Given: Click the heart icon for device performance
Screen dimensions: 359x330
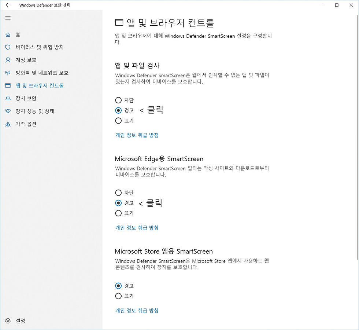Looking at the screenshot, I should pos(8,111).
